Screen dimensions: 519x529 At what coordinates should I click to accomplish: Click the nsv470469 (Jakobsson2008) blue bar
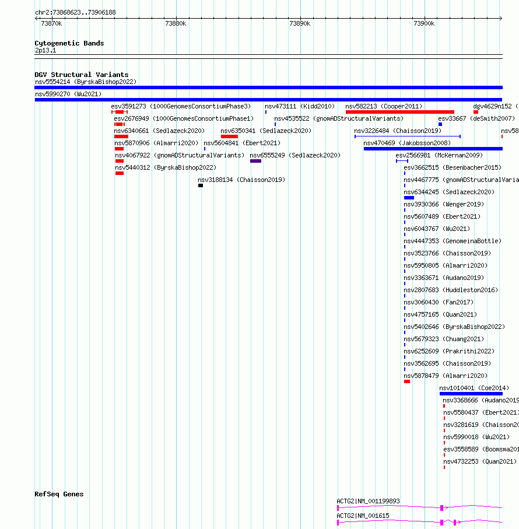pyautogui.click(x=433, y=149)
